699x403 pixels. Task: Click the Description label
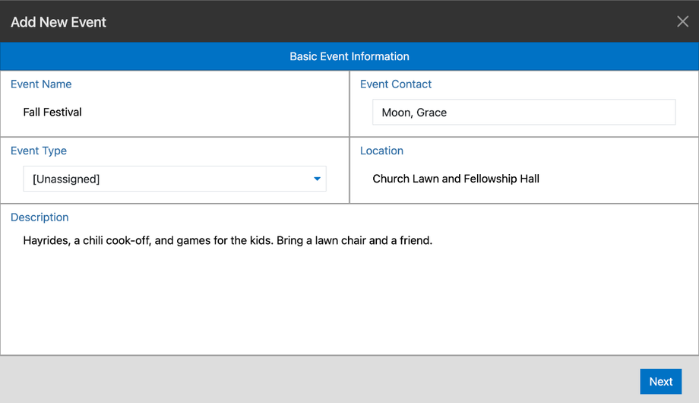(x=40, y=217)
